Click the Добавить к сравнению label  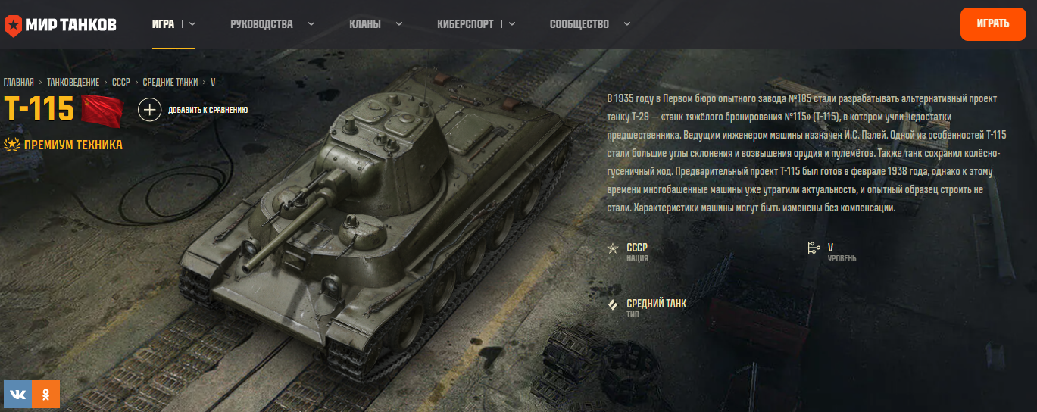click(208, 110)
